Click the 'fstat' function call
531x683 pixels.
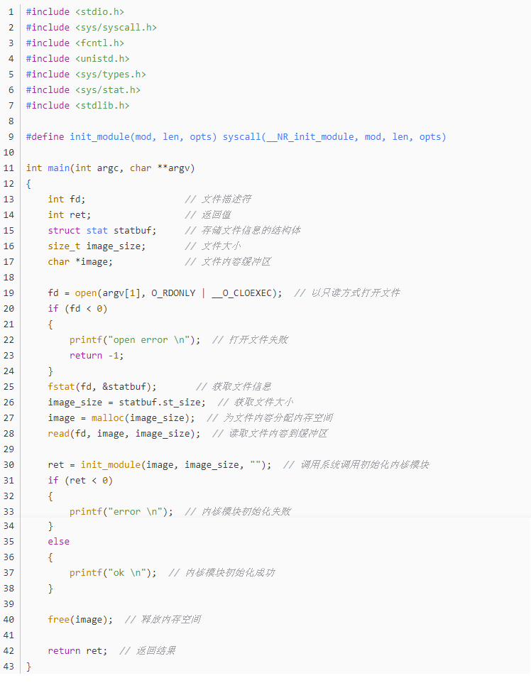62,387
